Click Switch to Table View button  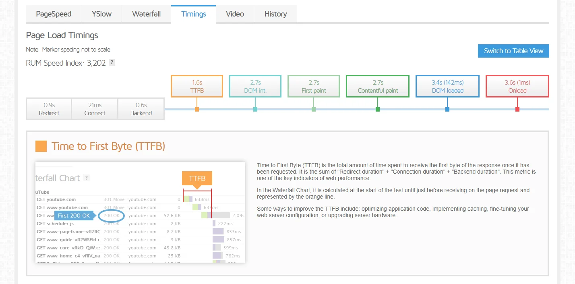tap(513, 51)
